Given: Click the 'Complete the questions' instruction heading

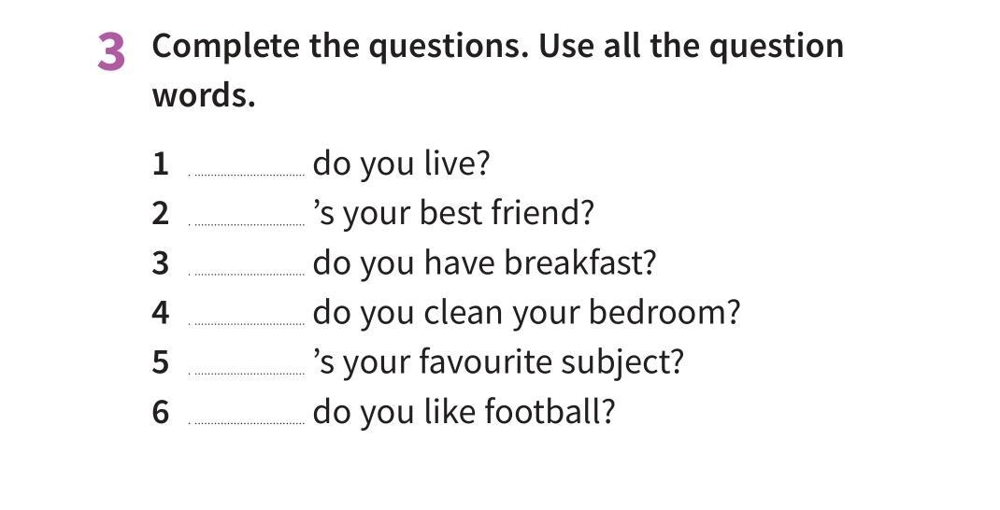Looking at the screenshot, I should coord(497,69).
